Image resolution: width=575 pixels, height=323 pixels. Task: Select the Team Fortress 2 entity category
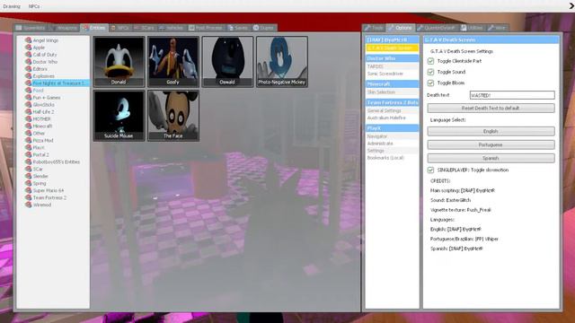click(x=49, y=197)
